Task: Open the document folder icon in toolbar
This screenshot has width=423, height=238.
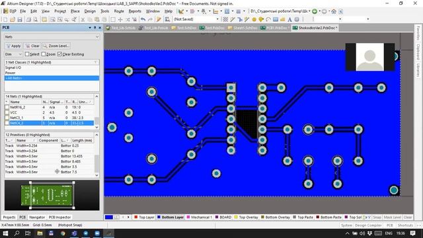Action: (13, 19)
